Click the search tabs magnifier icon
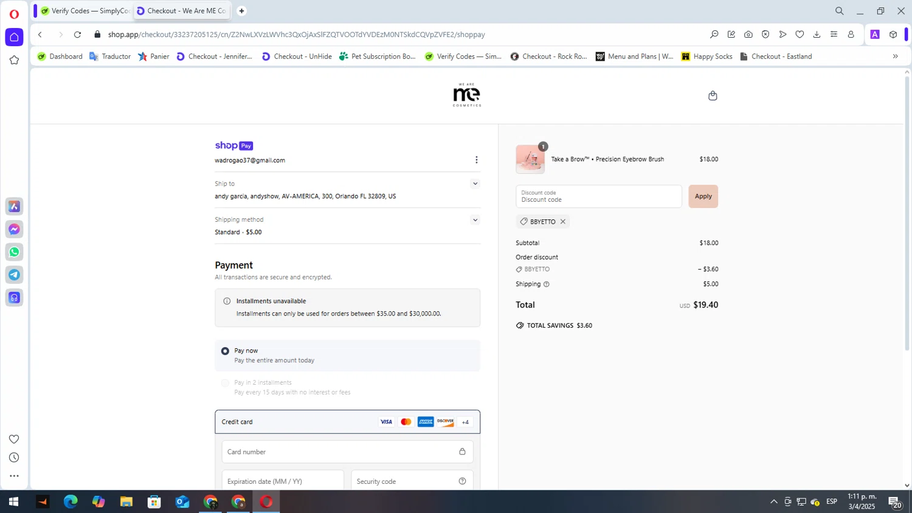Viewport: 912px width, 513px height. click(839, 11)
